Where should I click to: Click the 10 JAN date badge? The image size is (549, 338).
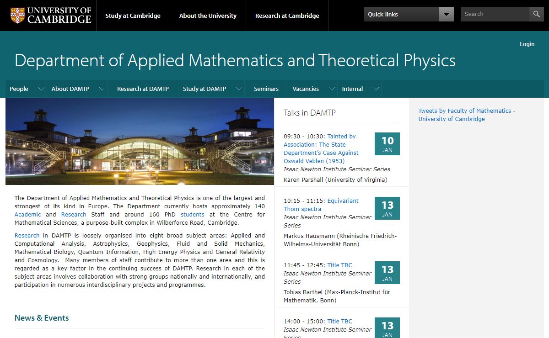[x=387, y=144]
